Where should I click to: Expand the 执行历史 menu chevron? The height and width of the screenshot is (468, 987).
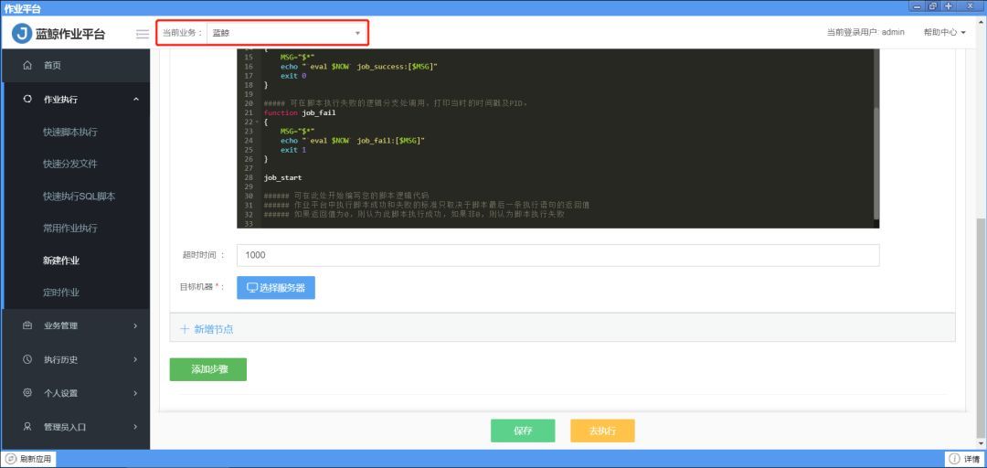[135, 359]
